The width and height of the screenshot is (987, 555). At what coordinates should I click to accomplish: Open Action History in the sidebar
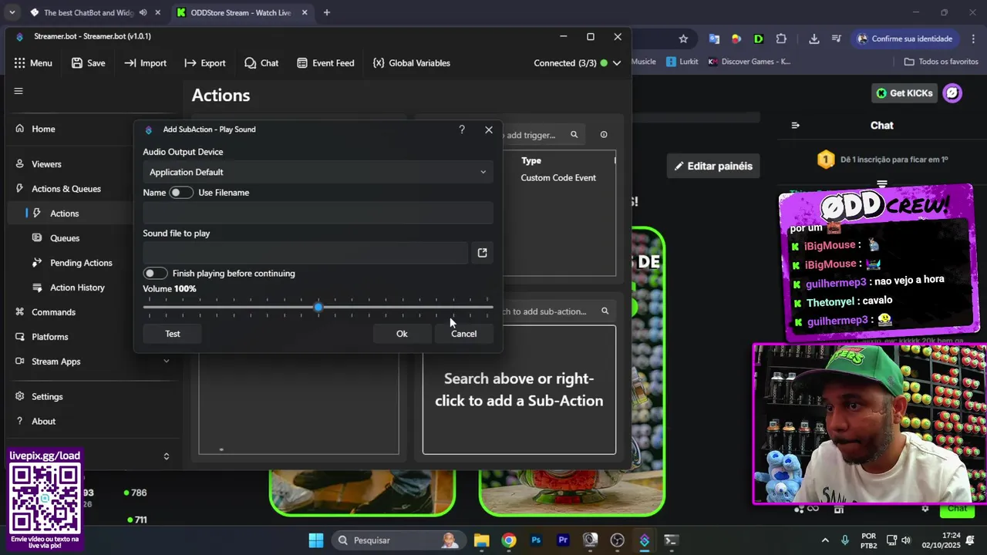(x=77, y=288)
